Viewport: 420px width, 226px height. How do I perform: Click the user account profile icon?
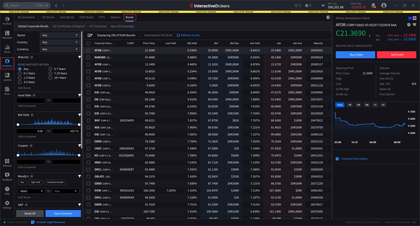click(384, 6)
